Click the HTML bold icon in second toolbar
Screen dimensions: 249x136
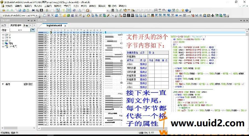pyautogui.click(x=125, y=16)
